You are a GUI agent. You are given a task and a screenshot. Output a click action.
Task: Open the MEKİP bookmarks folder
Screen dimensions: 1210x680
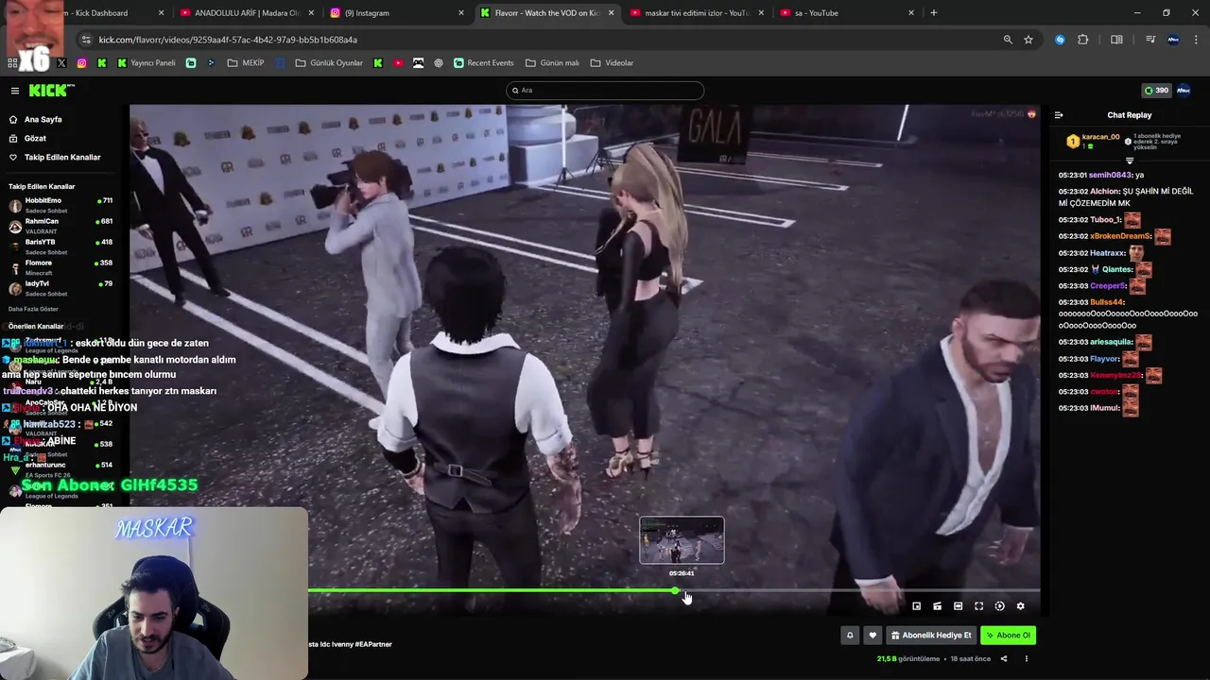click(246, 63)
